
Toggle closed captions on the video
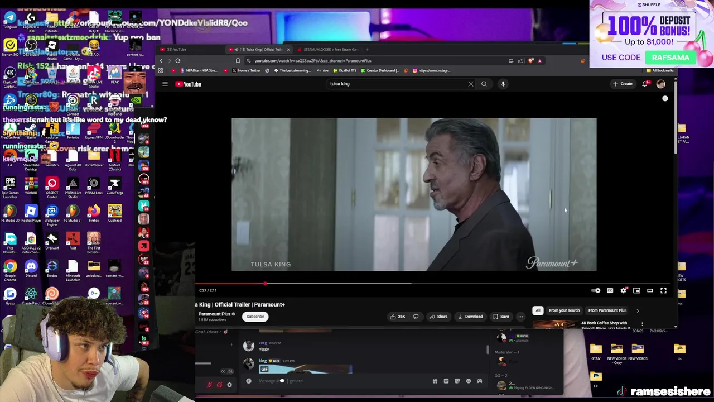(x=610, y=290)
